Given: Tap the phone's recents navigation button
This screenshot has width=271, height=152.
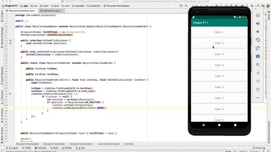Looking at the screenshot, I should 235,125.
